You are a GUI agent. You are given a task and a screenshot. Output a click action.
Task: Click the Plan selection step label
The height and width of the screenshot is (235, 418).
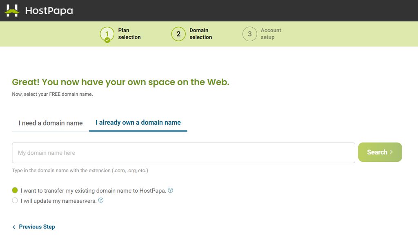(129, 34)
